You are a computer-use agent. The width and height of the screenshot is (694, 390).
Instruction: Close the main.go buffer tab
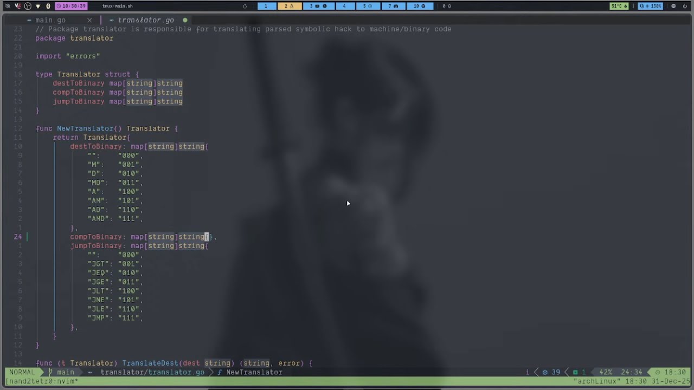pos(89,20)
